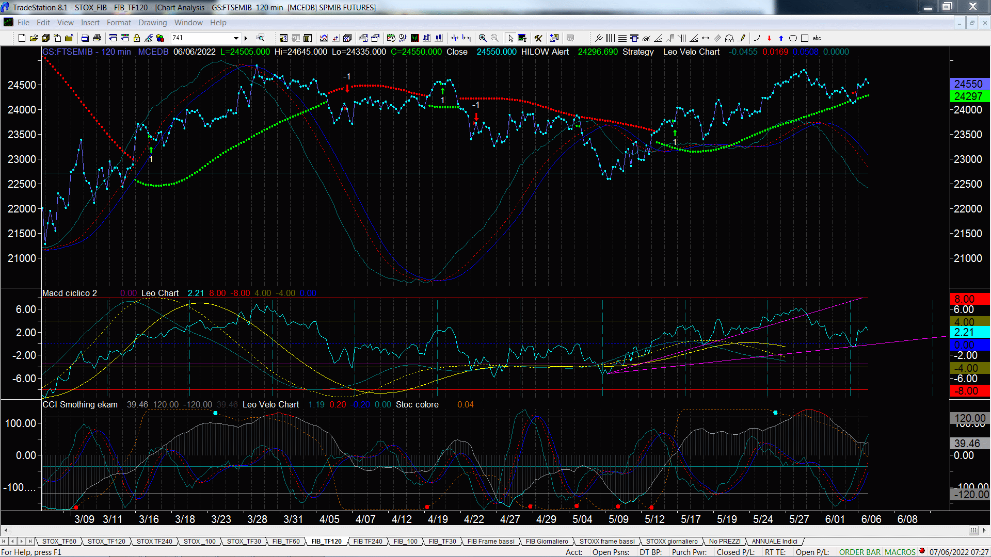
Task: Click the clock calendar session icon
Action: click(x=391, y=38)
